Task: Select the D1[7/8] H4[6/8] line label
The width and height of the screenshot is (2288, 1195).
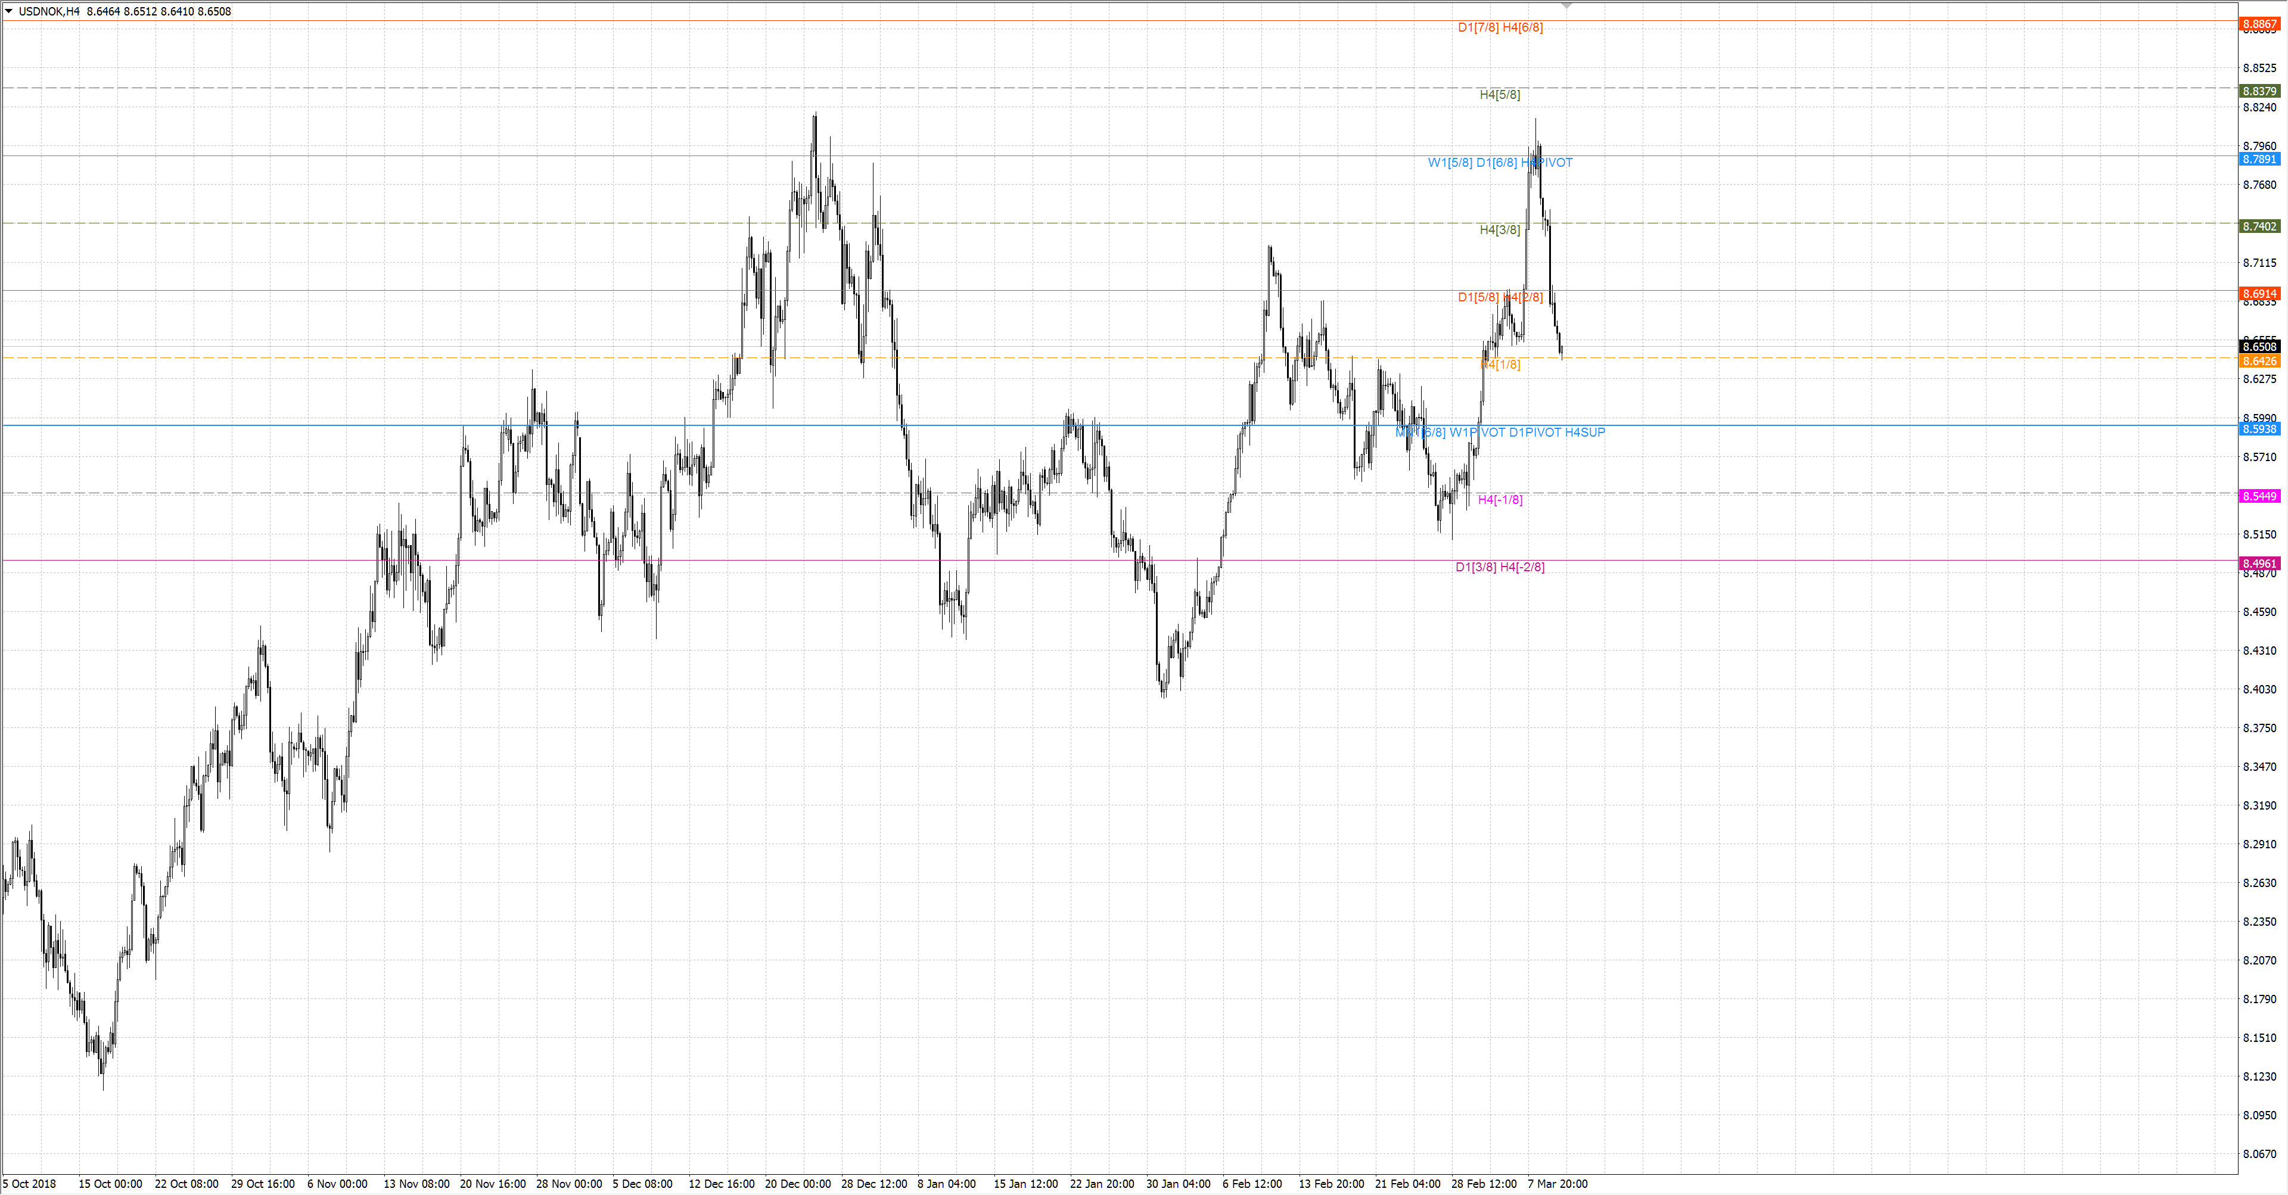Action: click(1500, 27)
